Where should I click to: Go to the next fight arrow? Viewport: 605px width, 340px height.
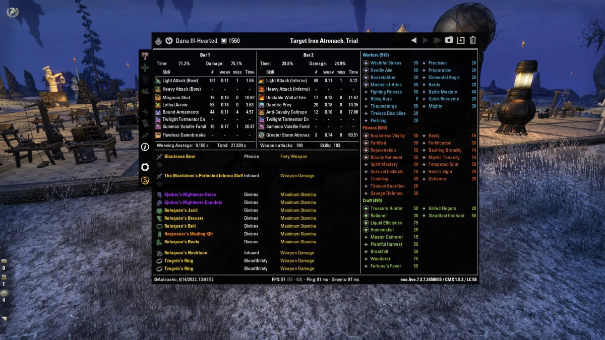coord(426,40)
